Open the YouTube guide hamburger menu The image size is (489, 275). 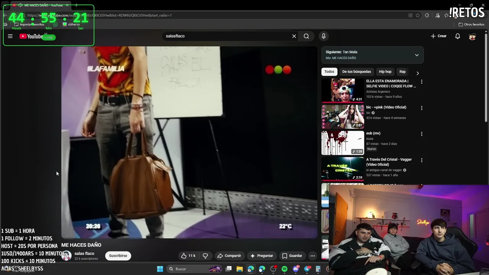tap(10, 36)
